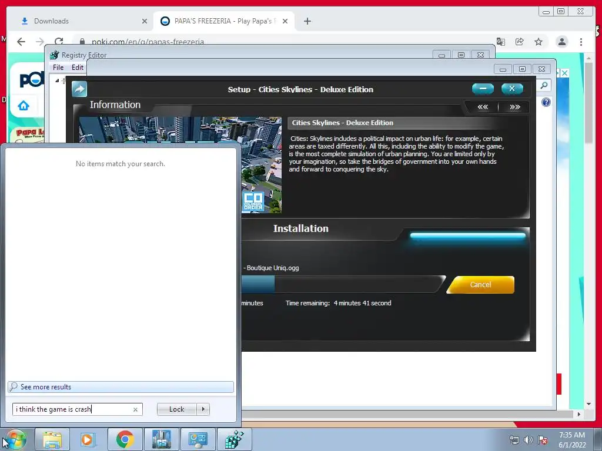Click the Registry Editor title icon
Image resolution: width=602 pixels, height=451 pixels.
pos(54,55)
